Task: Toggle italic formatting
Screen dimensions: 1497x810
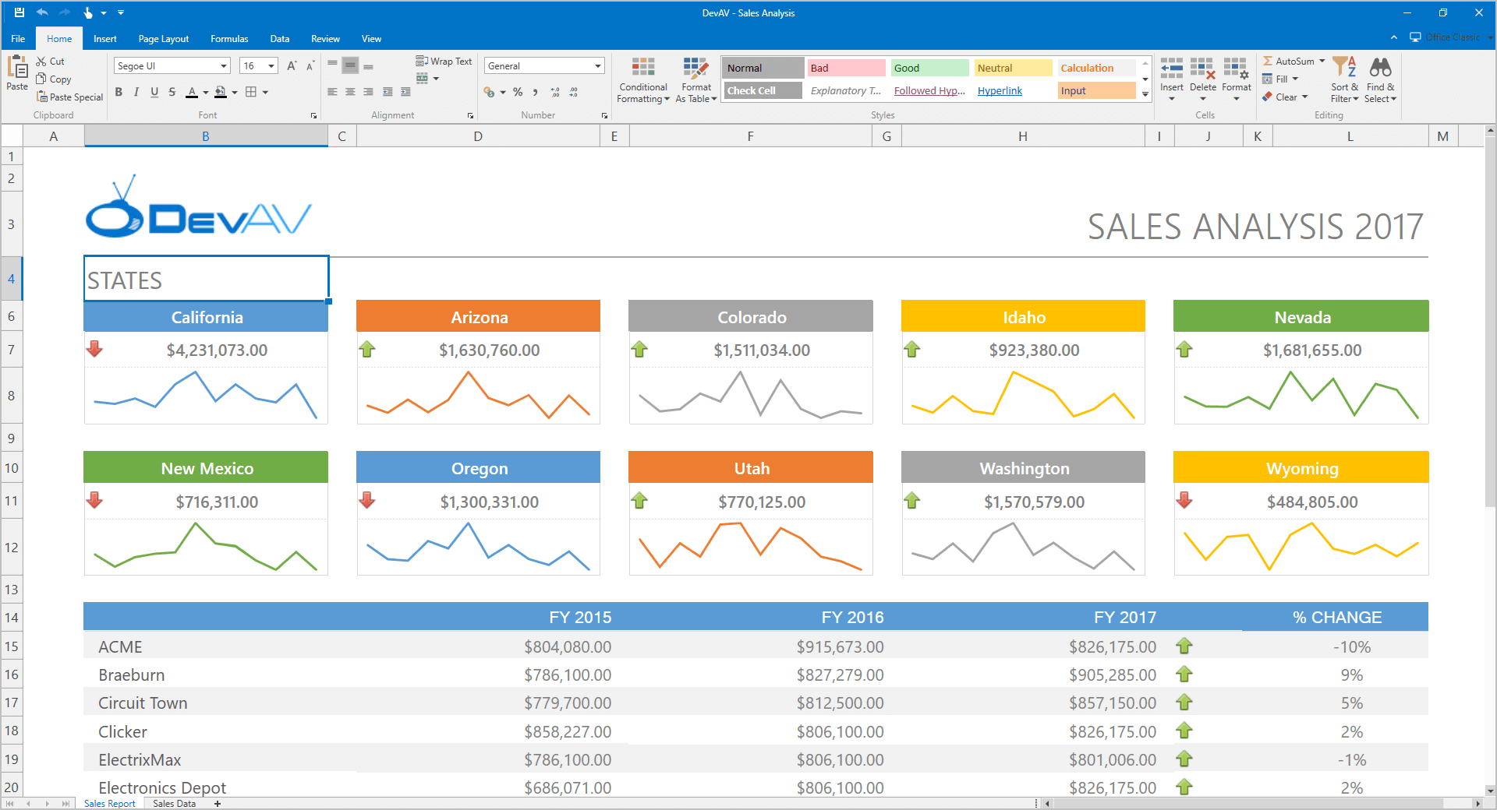Action: coord(136,92)
